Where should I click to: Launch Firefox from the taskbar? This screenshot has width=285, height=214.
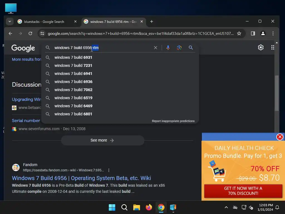tap(149, 207)
